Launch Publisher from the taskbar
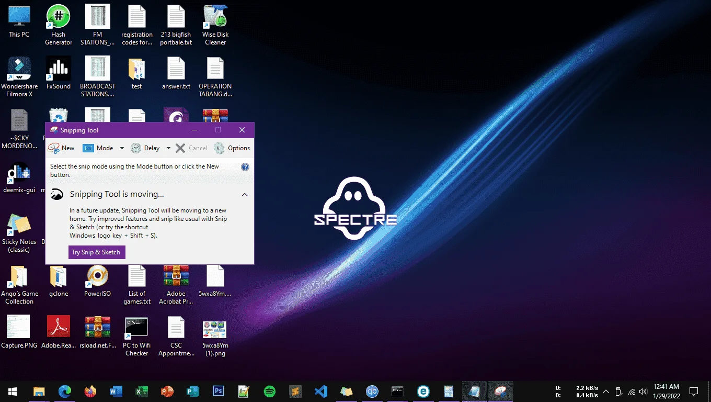This screenshot has height=402, width=711. [193, 391]
